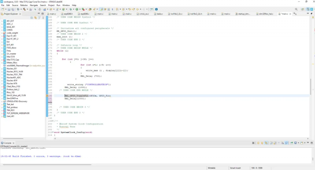Open the dropdown arrow beside the Run button
Screen dimensions: 315x170
click(80, 9)
